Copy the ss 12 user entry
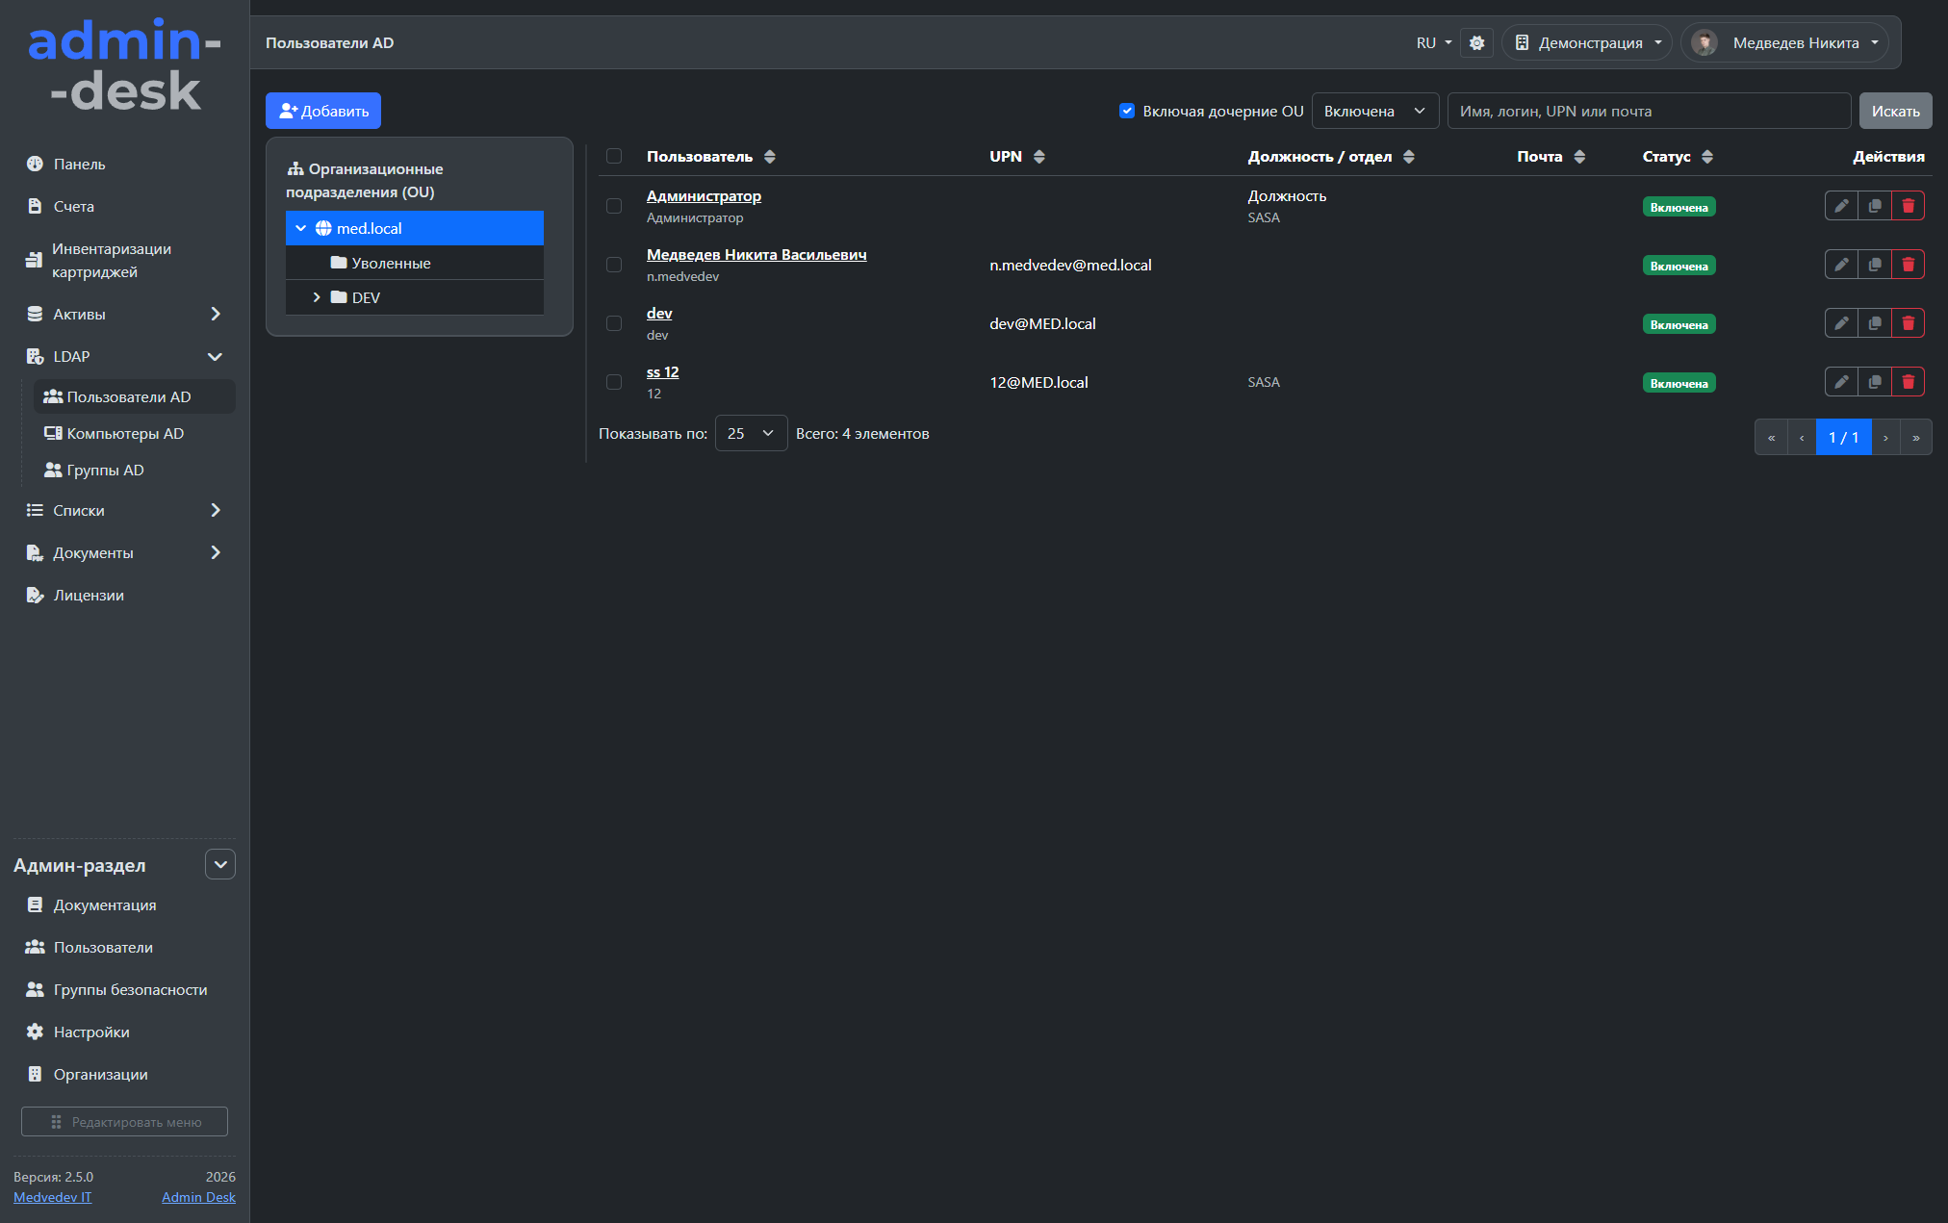Screen dimensions: 1948x1223 pyautogui.click(x=1875, y=382)
